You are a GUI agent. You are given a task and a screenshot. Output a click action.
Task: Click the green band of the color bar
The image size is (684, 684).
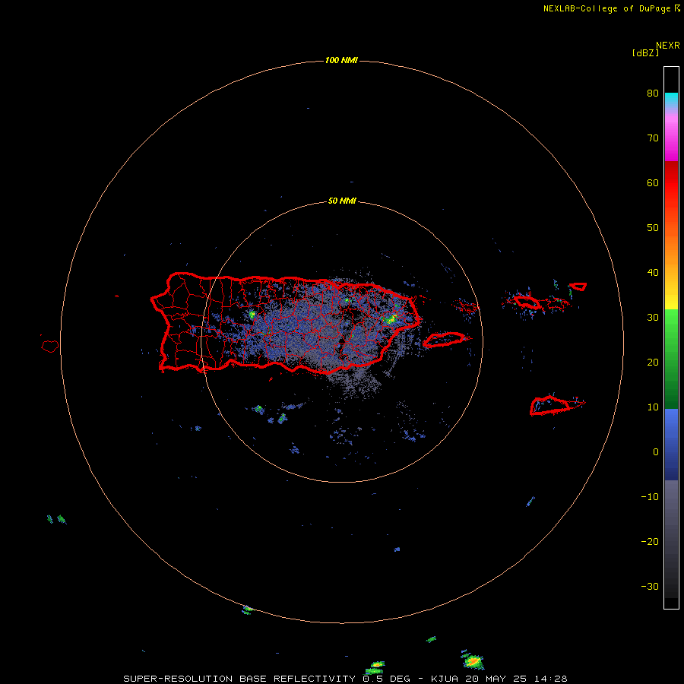pos(671,359)
